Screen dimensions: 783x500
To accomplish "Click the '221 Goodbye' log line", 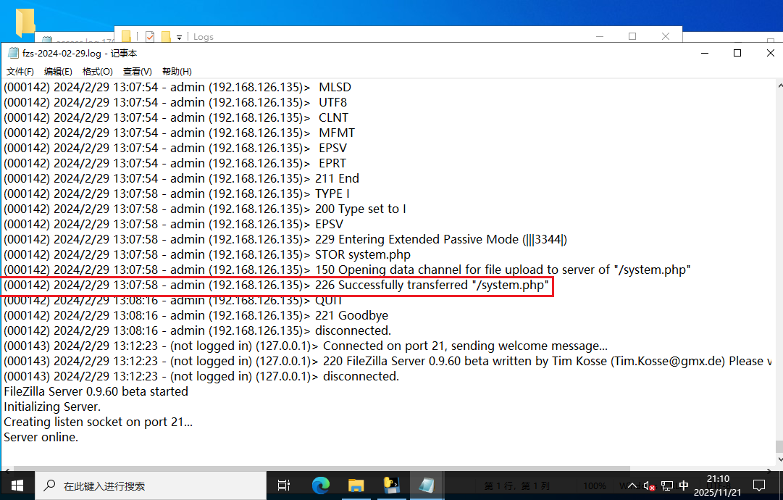I will tap(196, 316).
